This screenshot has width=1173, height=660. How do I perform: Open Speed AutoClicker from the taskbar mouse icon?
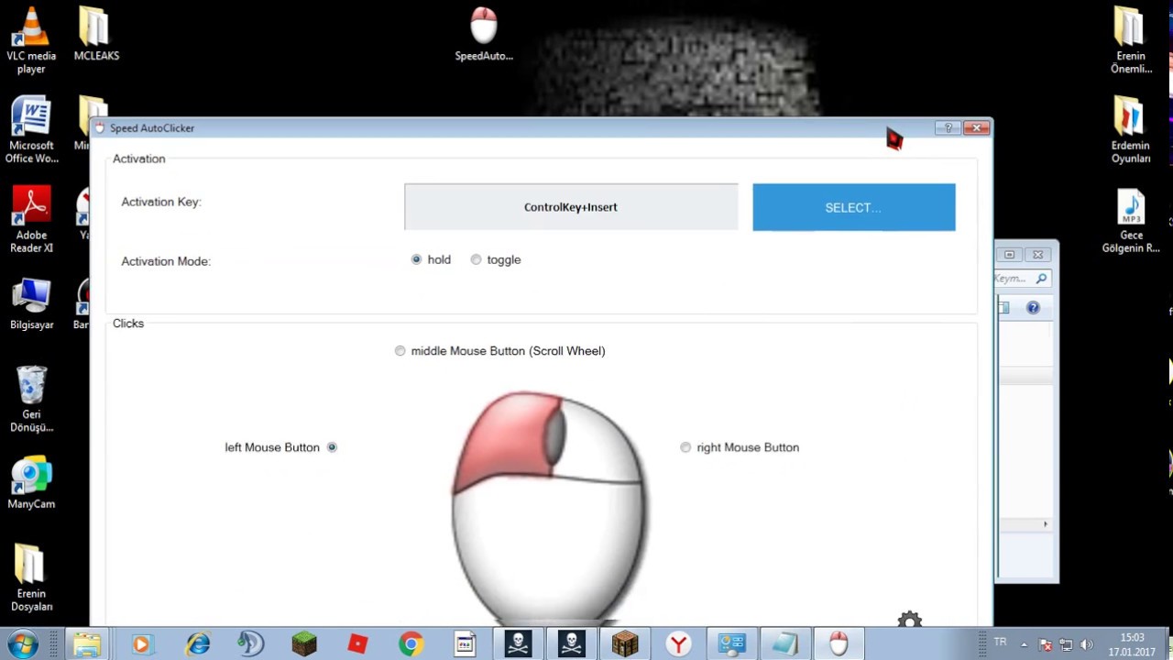pyautogui.click(x=839, y=643)
